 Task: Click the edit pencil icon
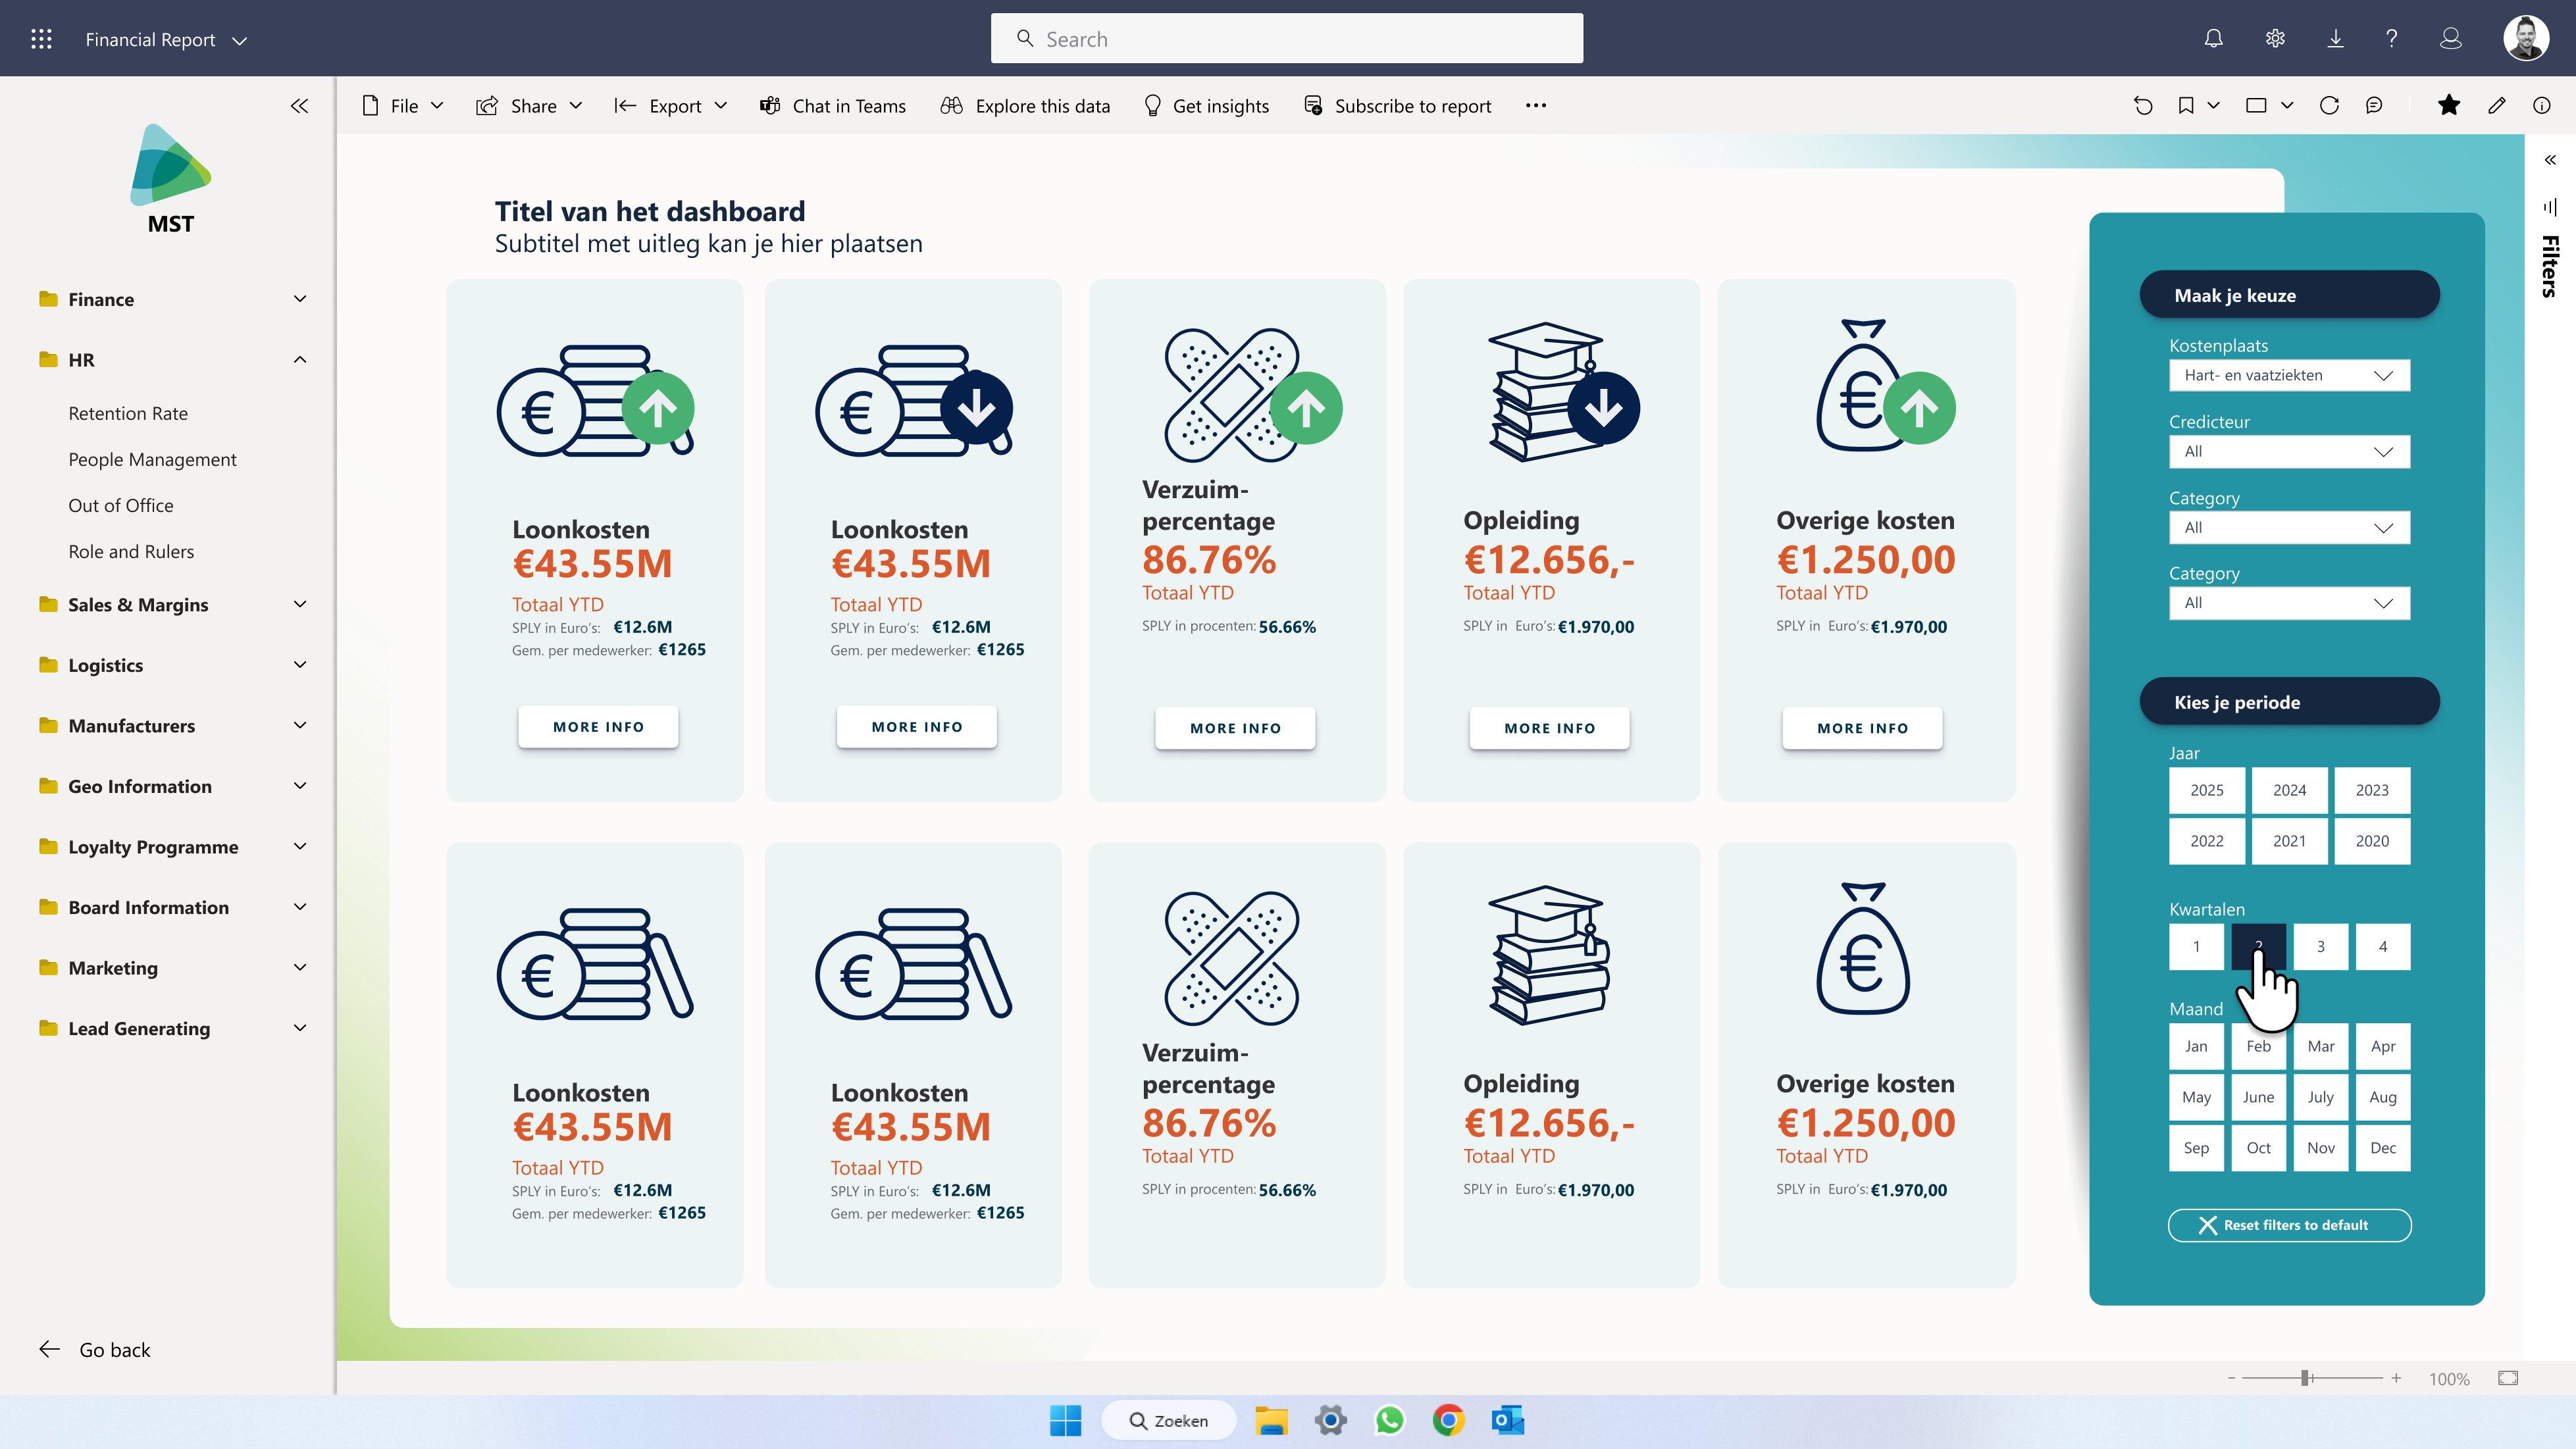(2497, 106)
